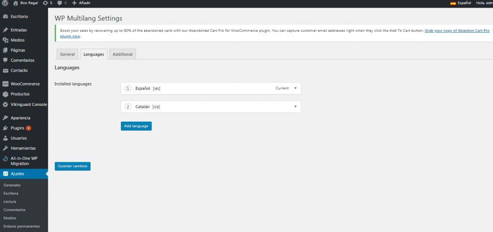
Task: Click the Bon Regal site name link
Action: pyautogui.click(x=29, y=3)
